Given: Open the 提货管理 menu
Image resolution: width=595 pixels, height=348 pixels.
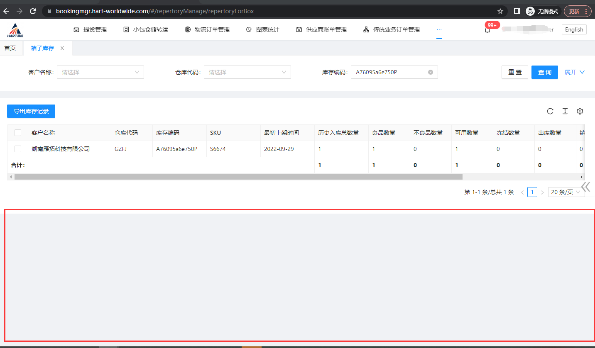Looking at the screenshot, I should click(x=90, y=29).
